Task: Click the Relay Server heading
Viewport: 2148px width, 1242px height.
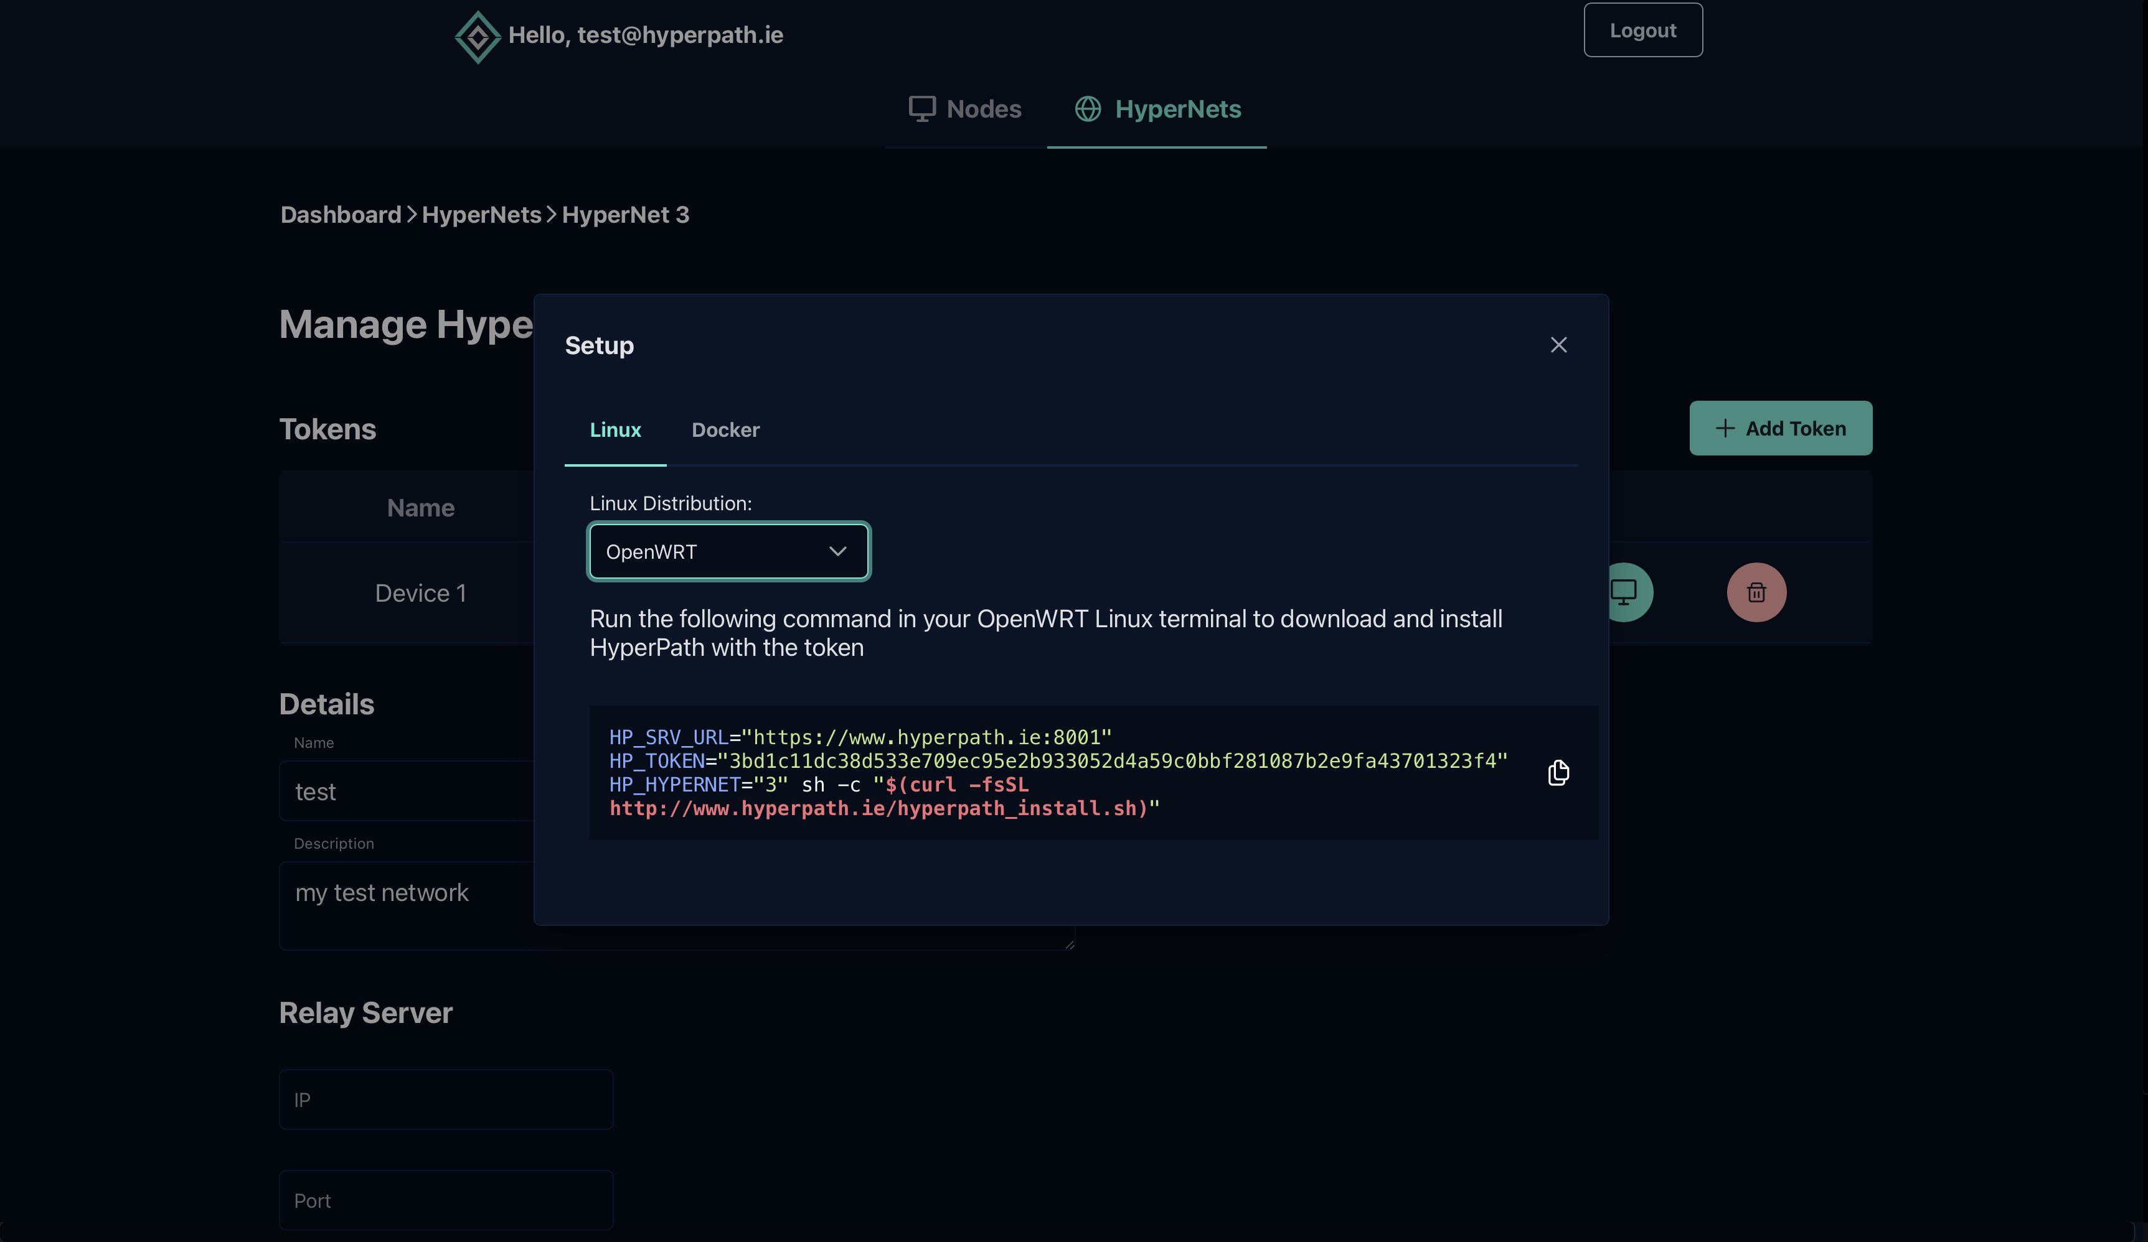Action: click(x=365, y=1013)
